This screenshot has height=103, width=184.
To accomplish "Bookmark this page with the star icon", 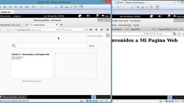I will click(87, 30).
